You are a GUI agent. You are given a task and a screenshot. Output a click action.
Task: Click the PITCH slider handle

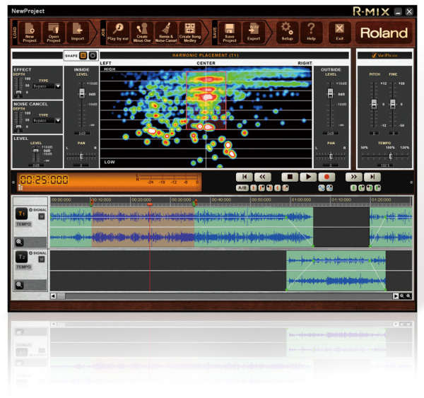(x=374, y=104)
